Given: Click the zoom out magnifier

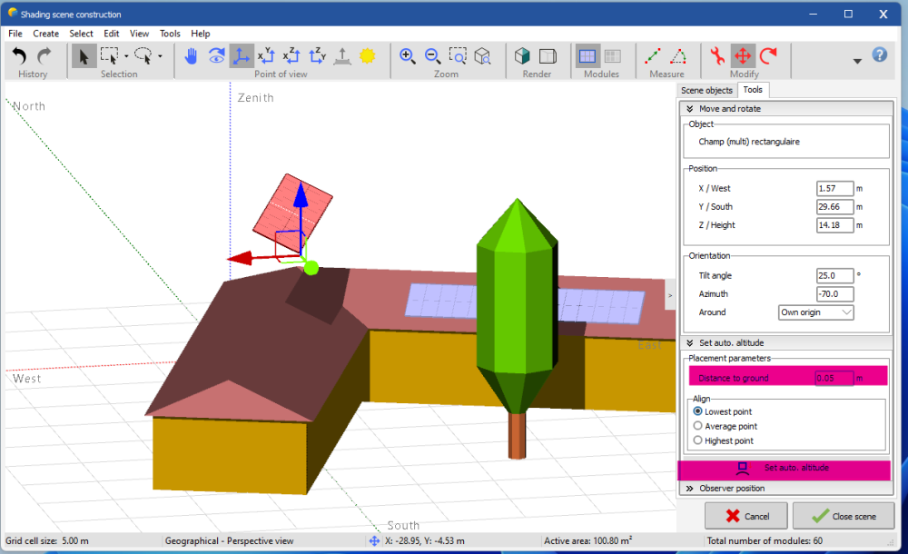Looking at the screenshot, I should coord(432,56).
